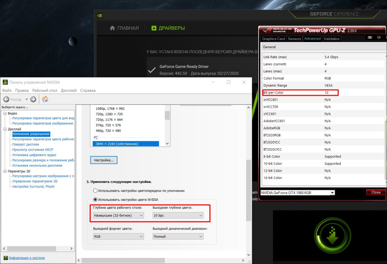
Task: Click the Forward arrow in NVIDIA toolbar
Action: [x=33, y=99]
